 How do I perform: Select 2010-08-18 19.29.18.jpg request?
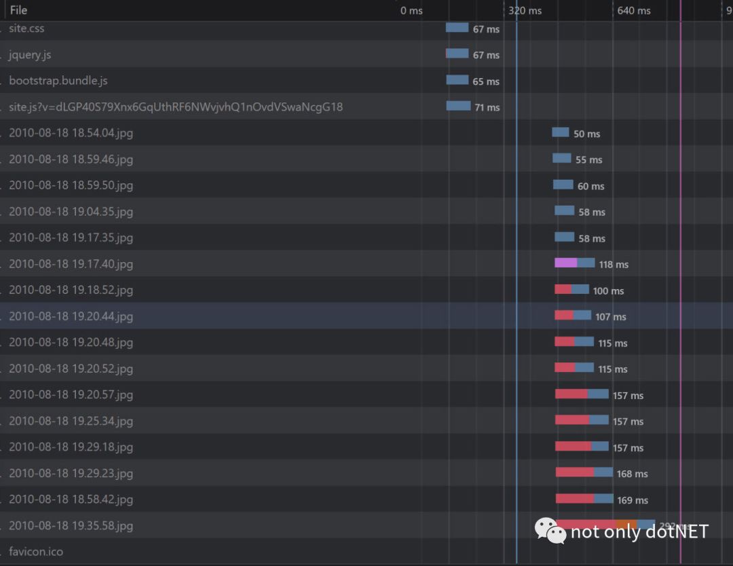coord(366,447)
